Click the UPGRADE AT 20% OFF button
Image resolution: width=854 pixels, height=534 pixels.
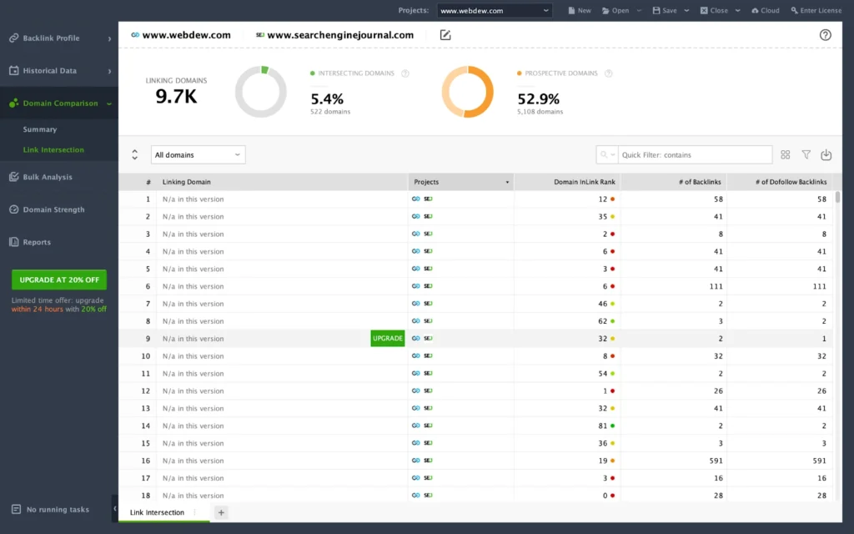point(59,280)
